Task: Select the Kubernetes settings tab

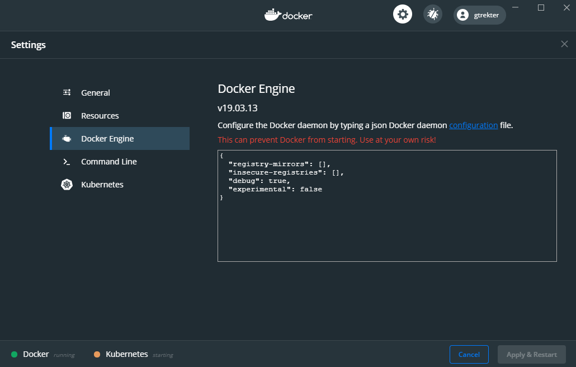Action: click(x=102, y=185)
